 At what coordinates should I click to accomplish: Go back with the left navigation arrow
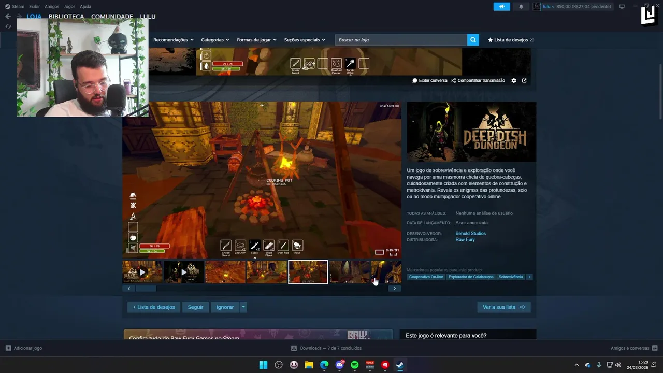coord(8,16)
